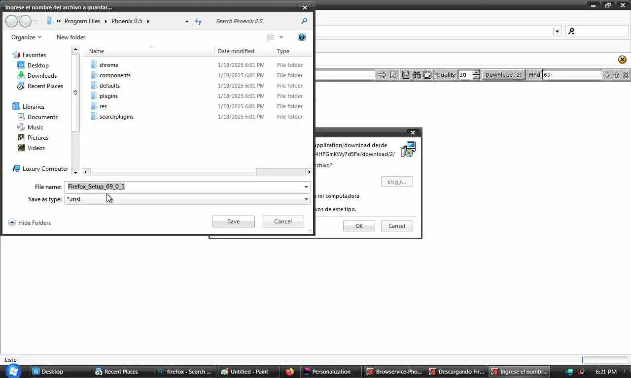The height and width of the screenshot is (378, 631).
Task: Expand the Save as type dropdown
Action: (x=306, y=199)
